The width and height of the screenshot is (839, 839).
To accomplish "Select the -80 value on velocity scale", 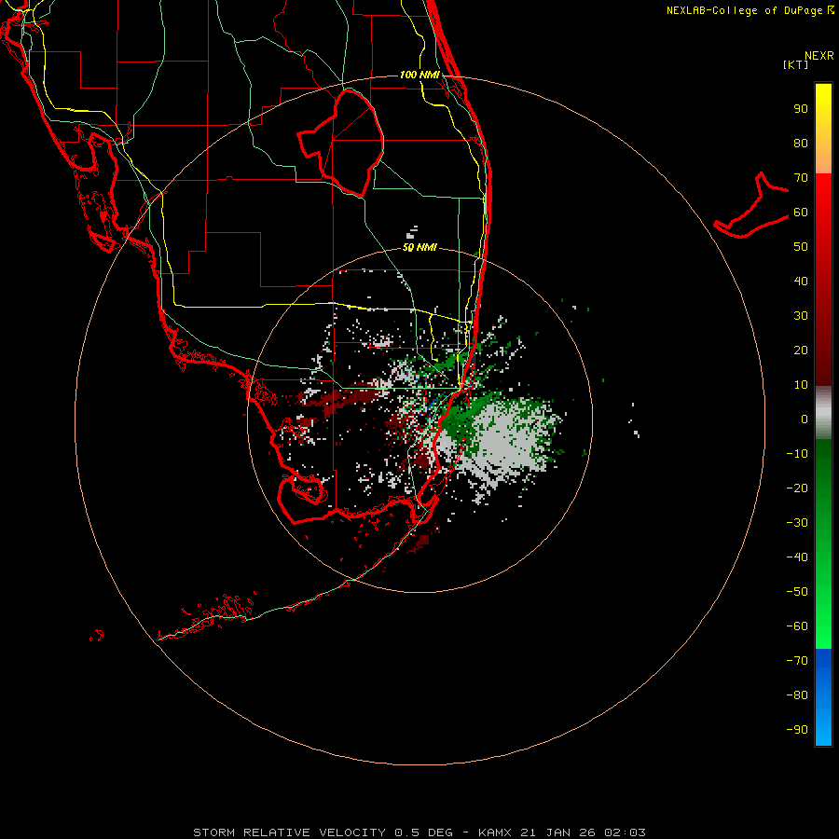I will tap(797, 695).
